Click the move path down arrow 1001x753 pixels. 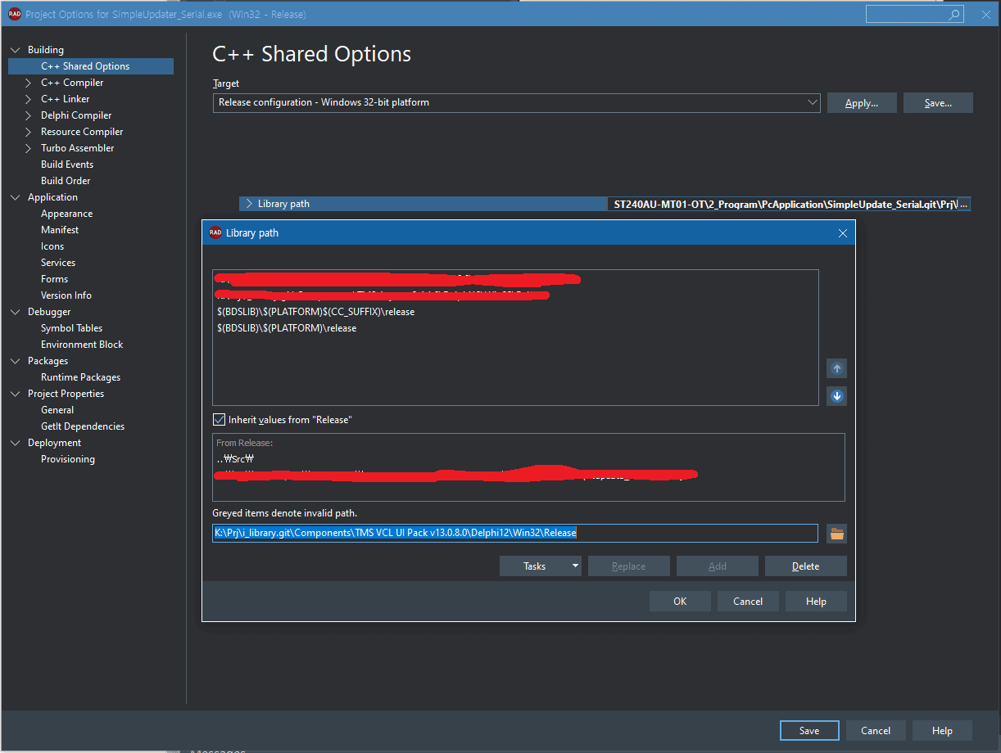tap(836, 396)
